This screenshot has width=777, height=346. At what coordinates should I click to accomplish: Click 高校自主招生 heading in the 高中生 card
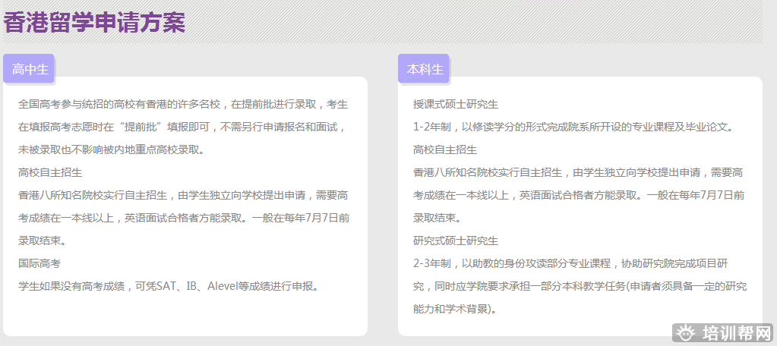tap(50, 173)
